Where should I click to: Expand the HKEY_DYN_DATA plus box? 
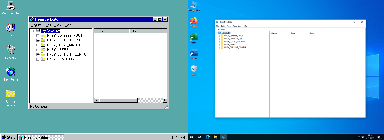38,59
